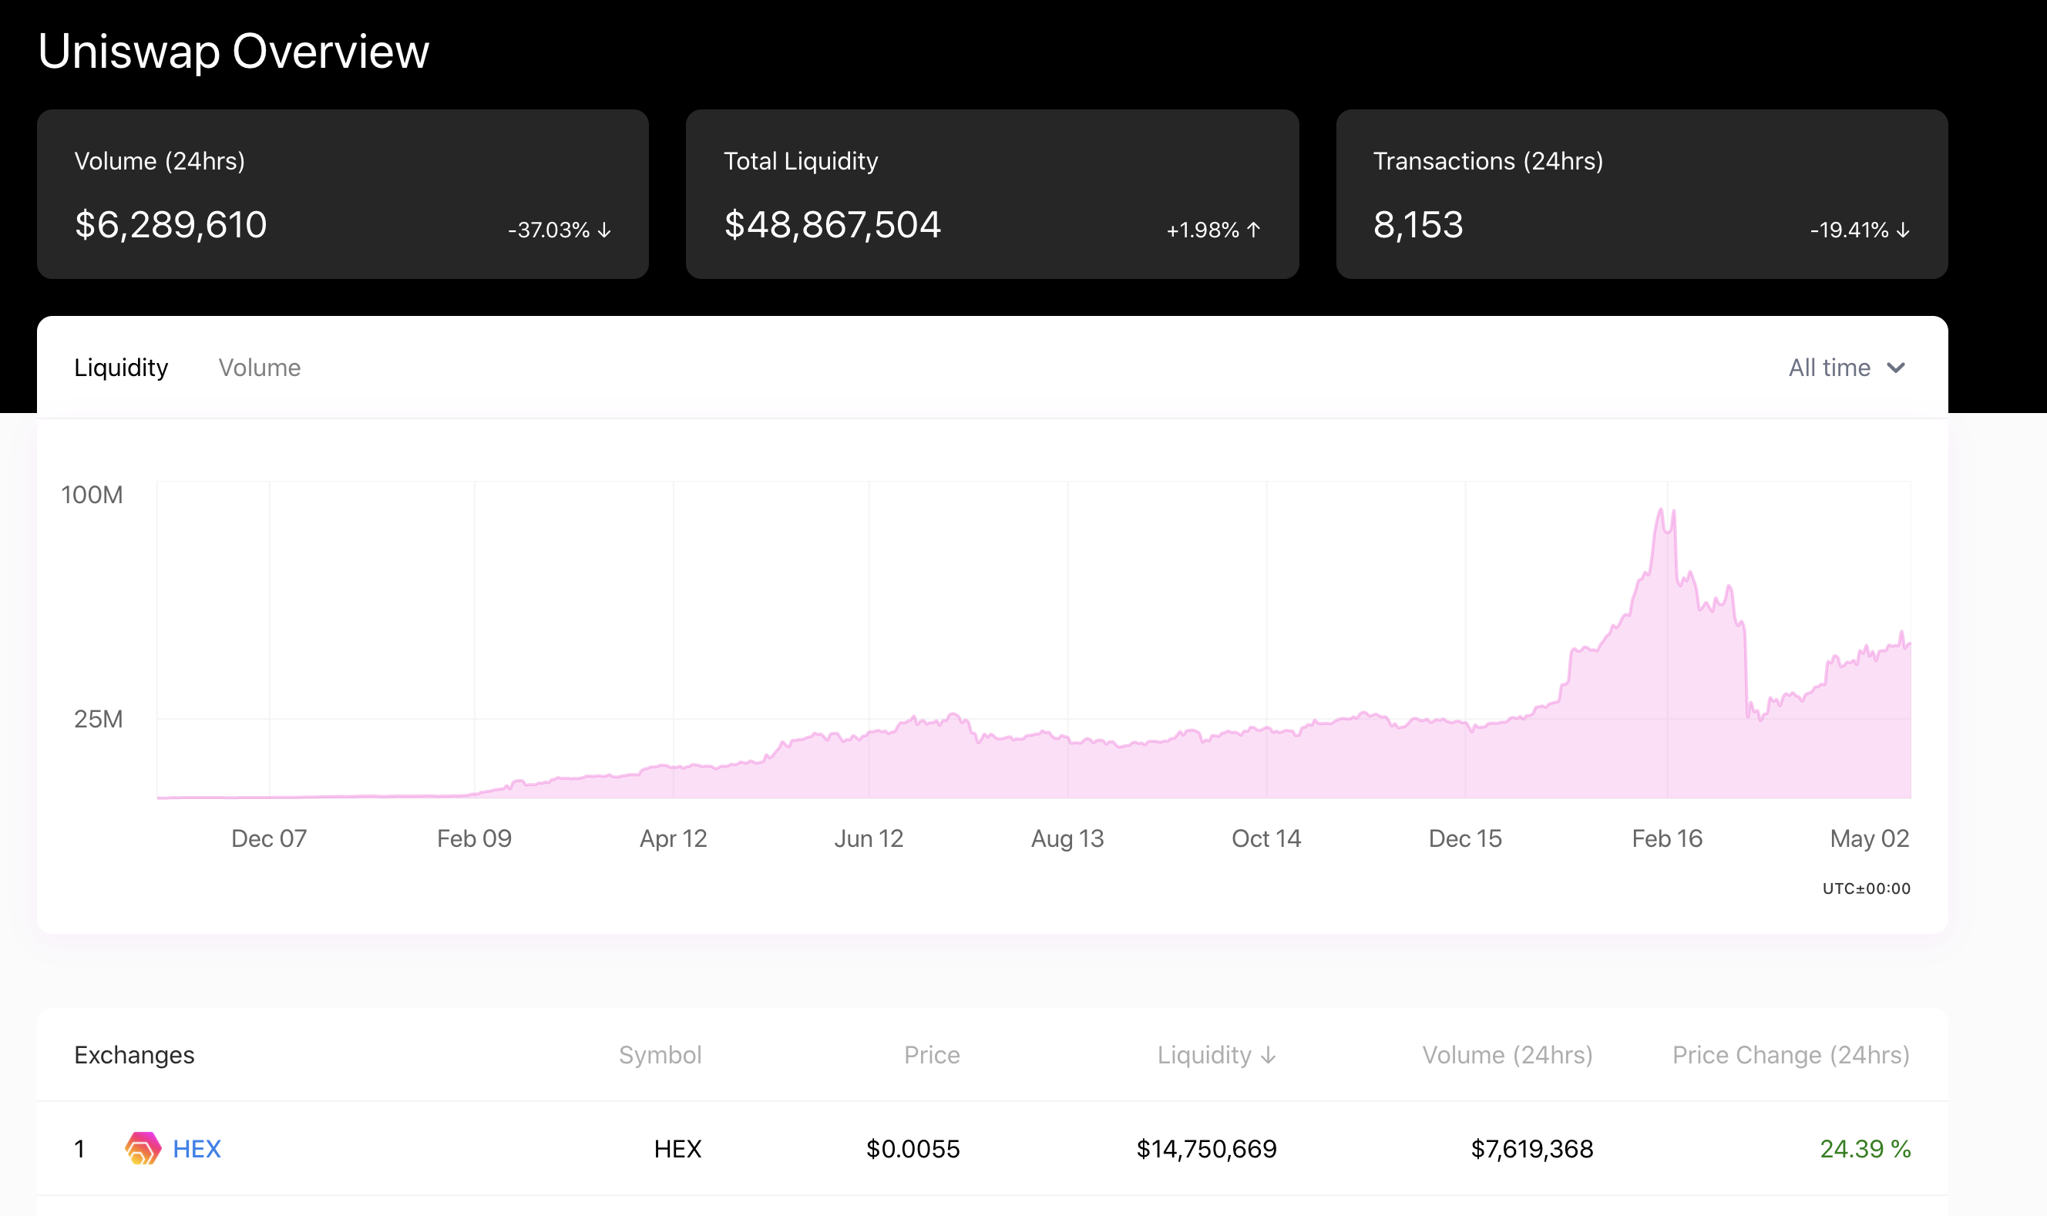
Task: Click the 25M y-axis label
Action: click(99, 720)
